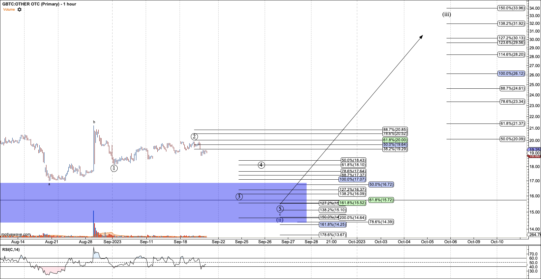Select the 178.6%(13.67) Fibonacci label
Viewport: 541px width, 279px height.
(x=333, y=235)
